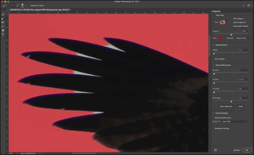Screen dimensions: 254x155
Task: Click the reset workspace icon at bottom
Action: (215, 150)
